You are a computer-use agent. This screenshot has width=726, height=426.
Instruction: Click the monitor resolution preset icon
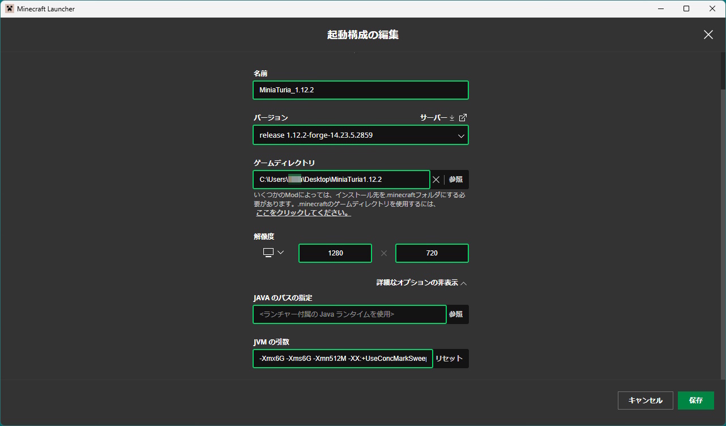click(268, 253)
